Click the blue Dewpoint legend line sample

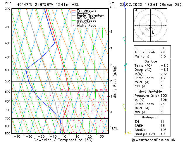[74, 13]
